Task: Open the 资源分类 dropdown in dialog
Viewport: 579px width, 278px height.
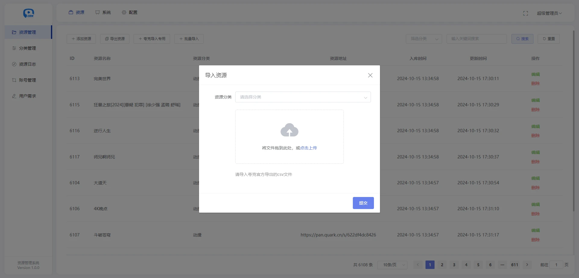Action: pyautogui.click(x=303, y=97)
